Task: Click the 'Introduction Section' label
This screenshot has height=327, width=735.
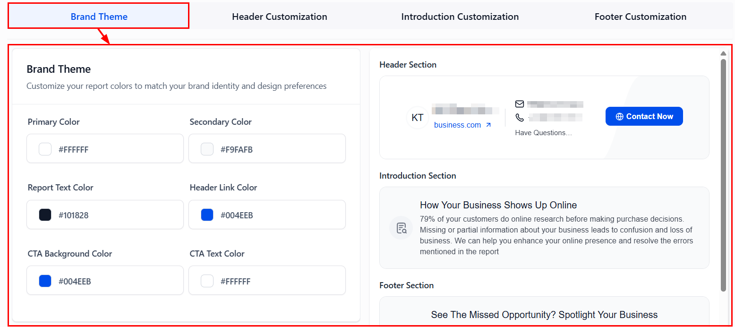Action: [x=418, y=176]
